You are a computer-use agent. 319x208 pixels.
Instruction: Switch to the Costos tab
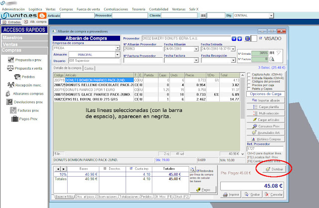tap(90, 68)
